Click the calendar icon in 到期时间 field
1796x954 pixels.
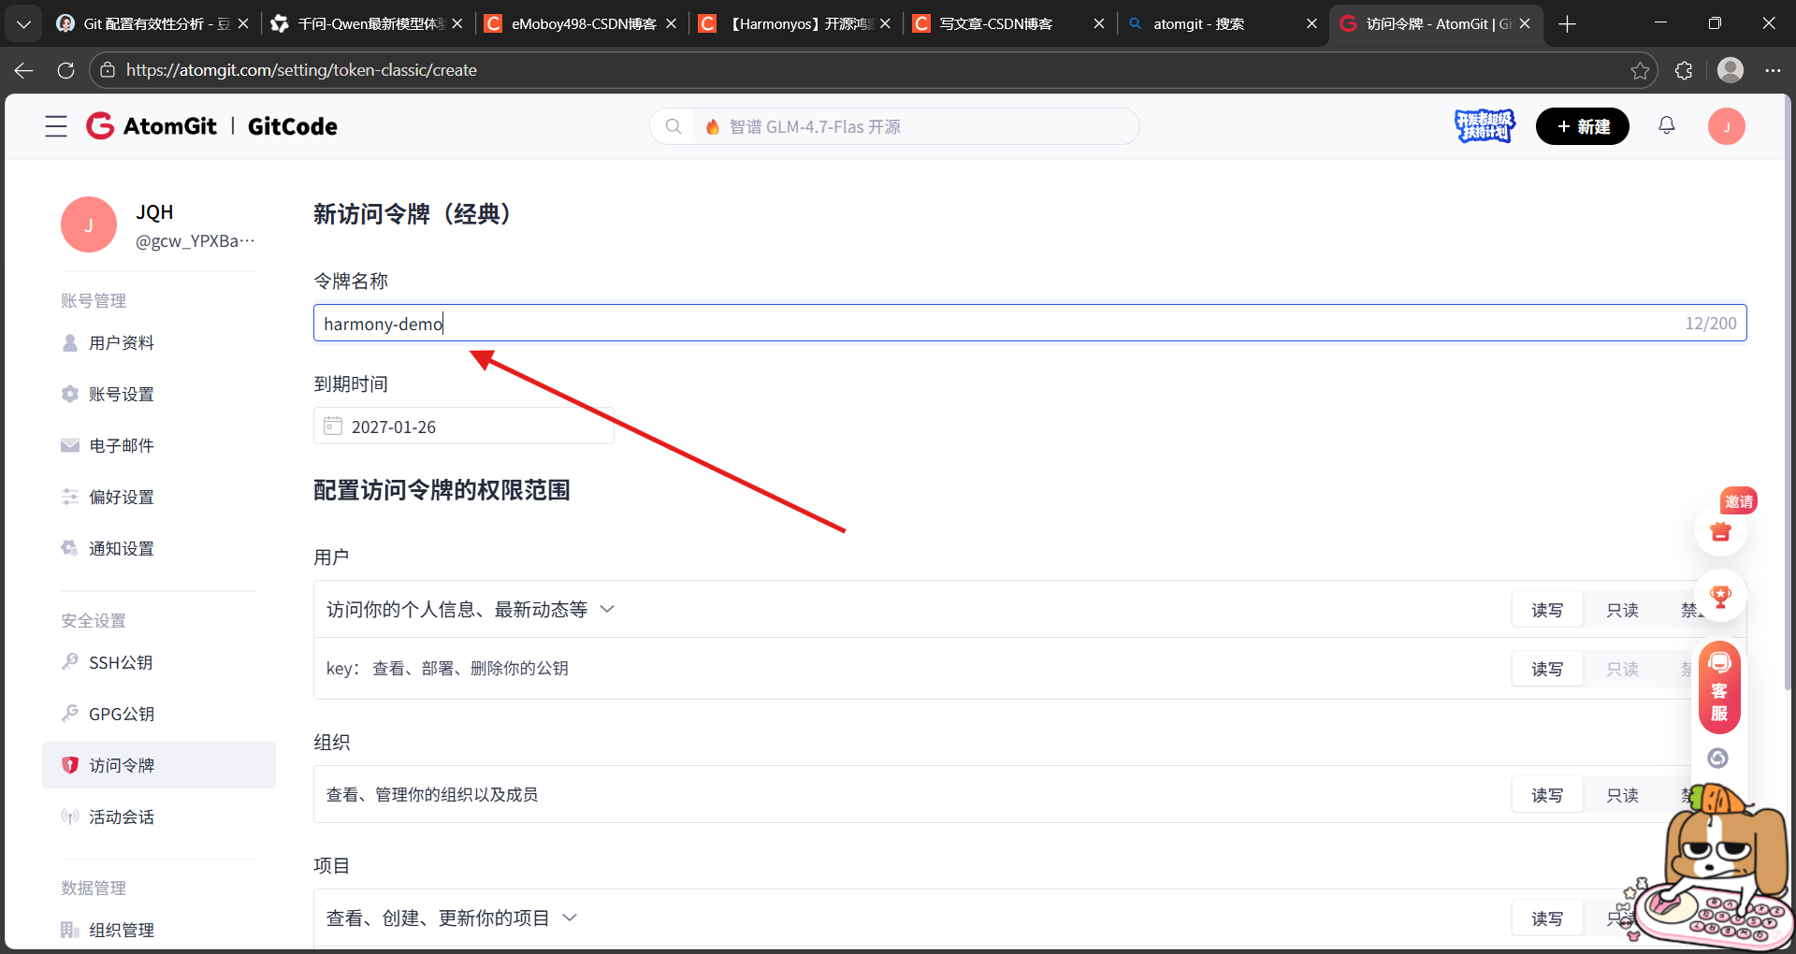(x=334, y=426)
